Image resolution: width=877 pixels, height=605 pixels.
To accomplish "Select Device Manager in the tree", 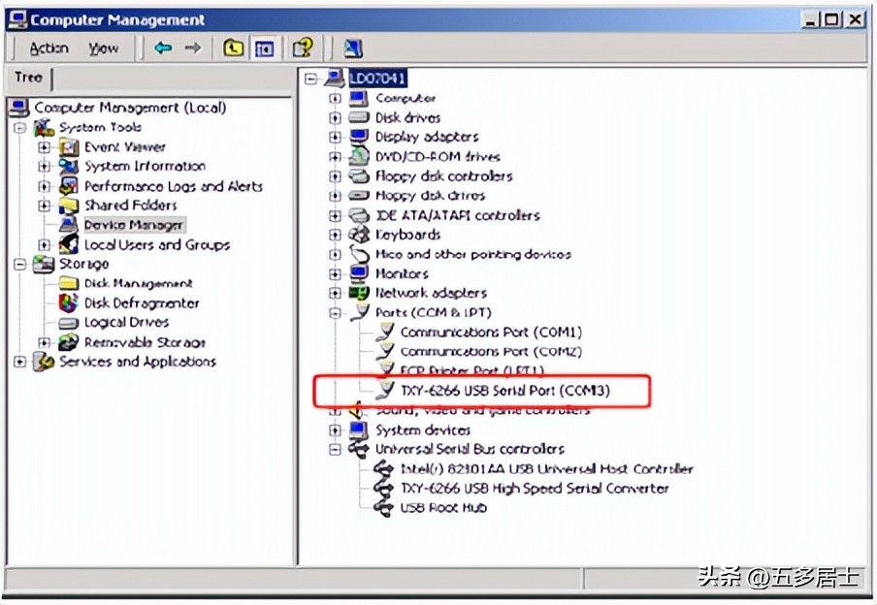I will (134, 225).
